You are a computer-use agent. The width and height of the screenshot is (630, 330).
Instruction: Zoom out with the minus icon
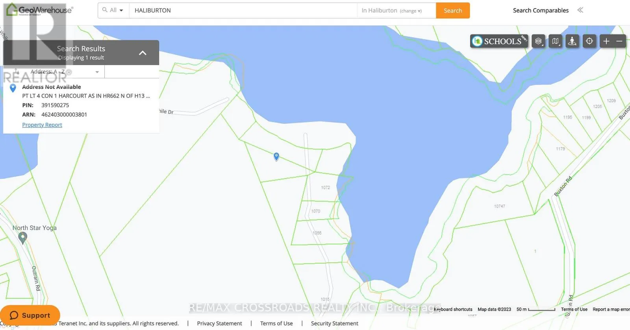[x=619, y=41]
